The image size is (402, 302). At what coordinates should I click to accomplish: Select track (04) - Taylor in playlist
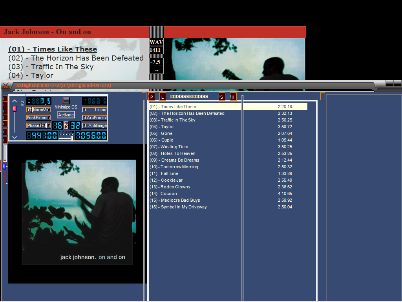coord(228,127)
